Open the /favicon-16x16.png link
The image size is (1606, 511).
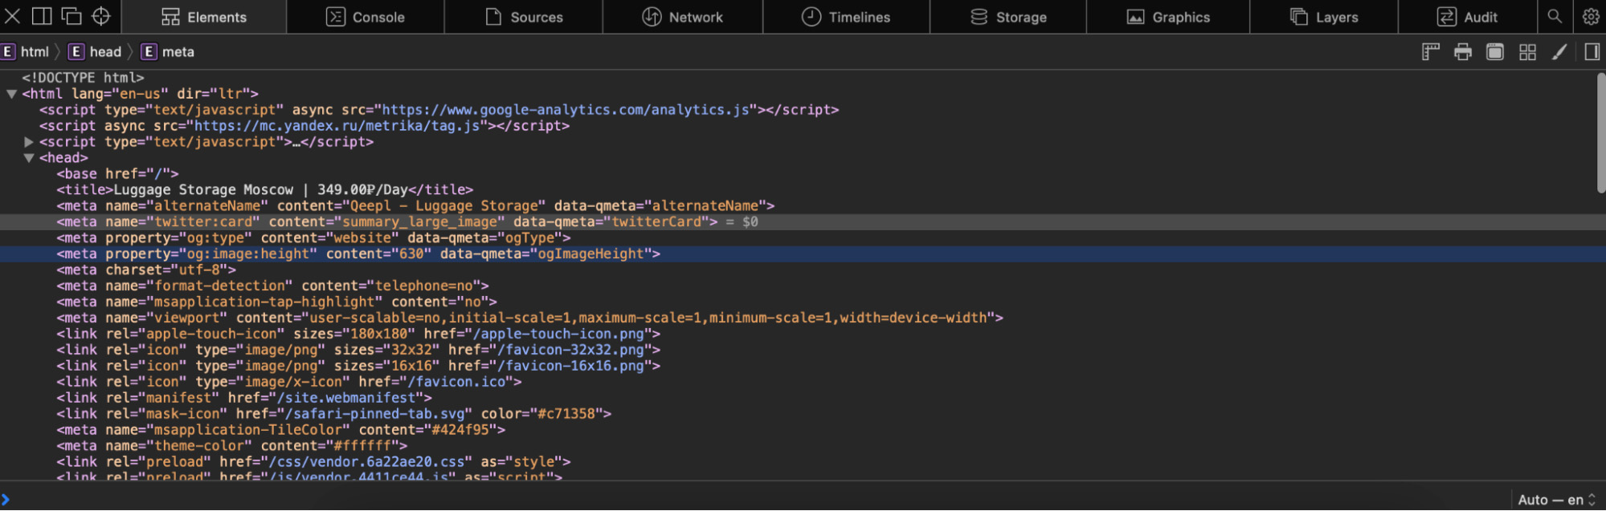(x=570, y=366)
